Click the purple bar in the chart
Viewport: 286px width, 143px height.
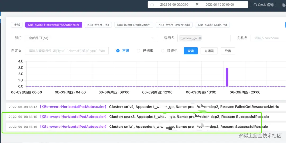pos(227,77)
